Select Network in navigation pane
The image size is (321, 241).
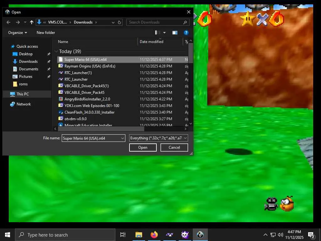coord(24,104)
